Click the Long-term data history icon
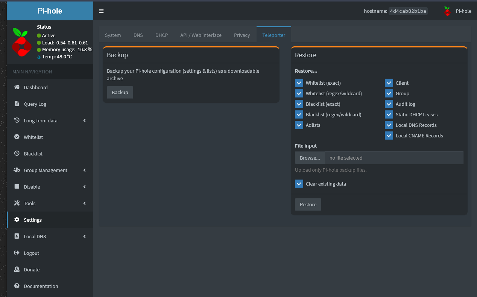The image size is (477, 297). 17,120
